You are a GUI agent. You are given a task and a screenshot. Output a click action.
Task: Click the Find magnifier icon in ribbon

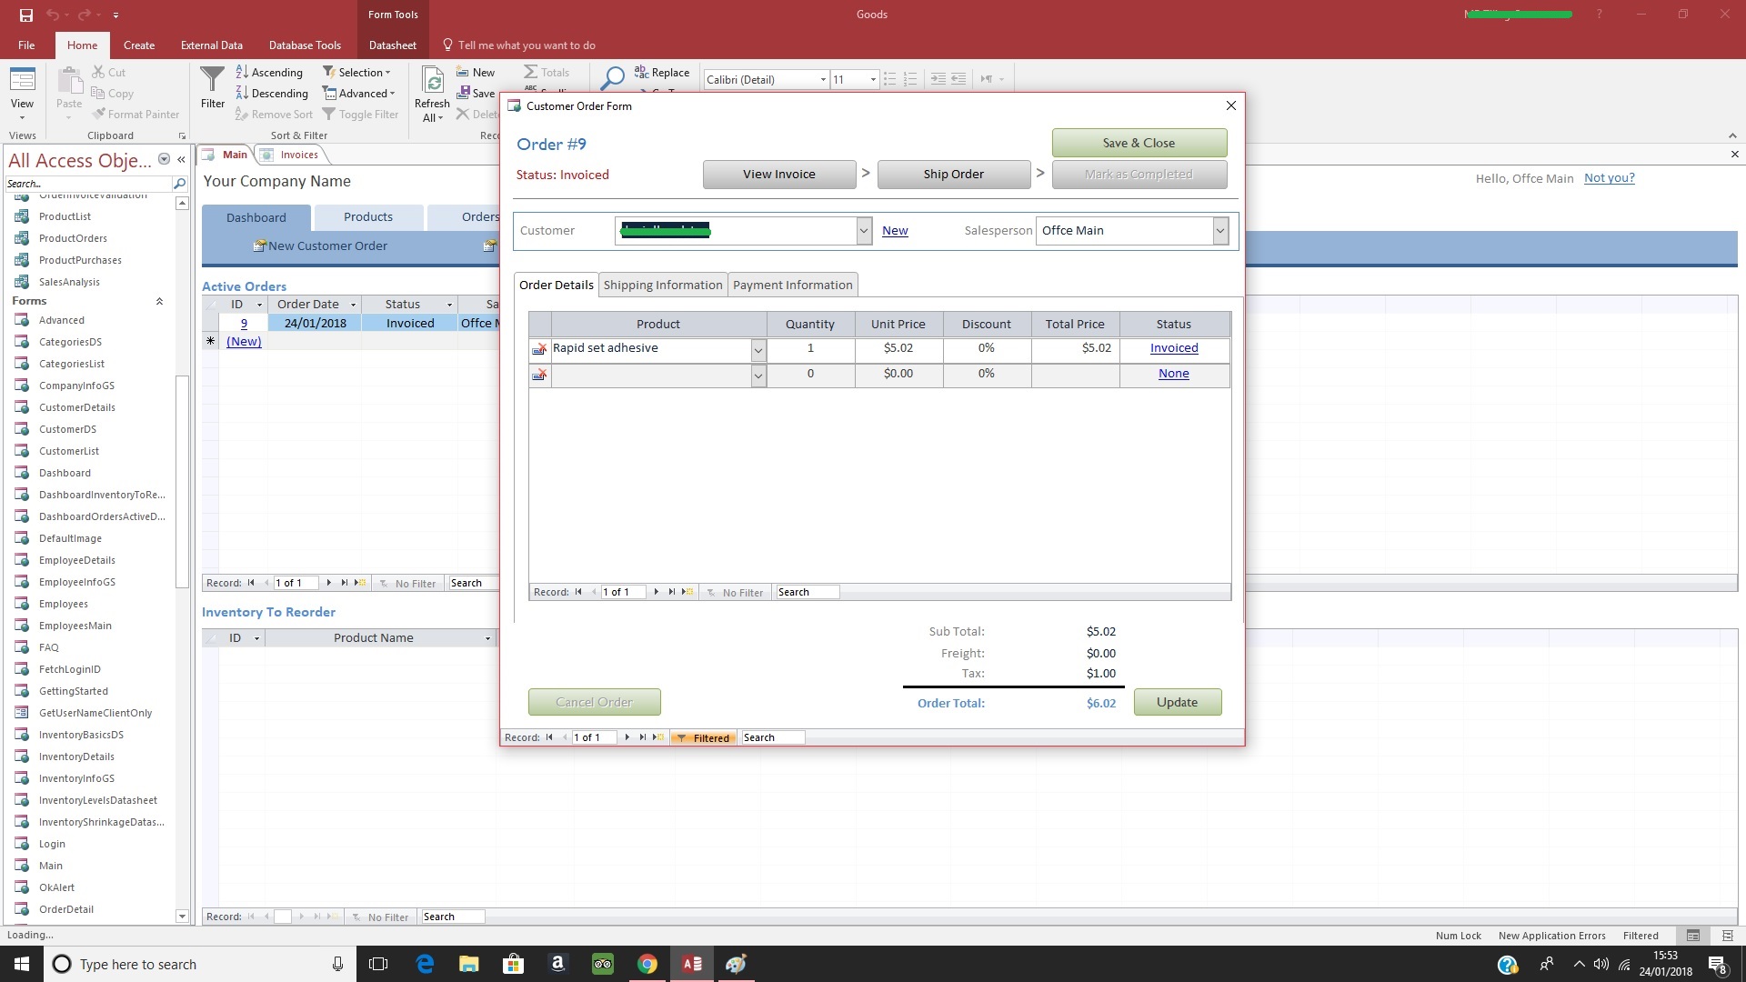click(613, 78)
